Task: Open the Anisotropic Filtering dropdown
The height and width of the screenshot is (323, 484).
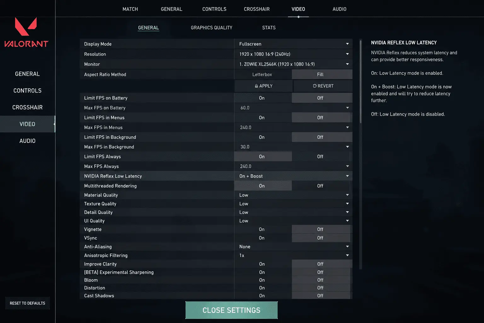Action: click(293, 255)
